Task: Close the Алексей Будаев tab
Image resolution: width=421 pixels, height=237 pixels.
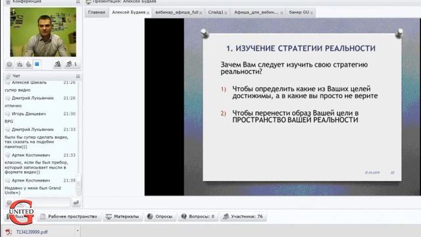Action: pyautogui.click(x=148, y=13)
